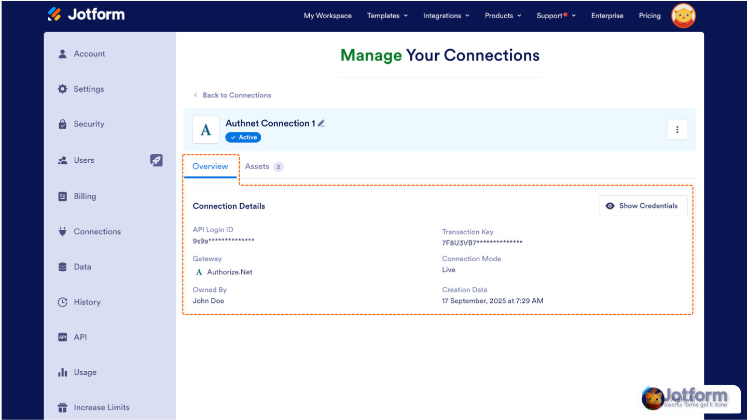747x420 pixels.
Task: Expand the Support dropdown
Action: 555,16
